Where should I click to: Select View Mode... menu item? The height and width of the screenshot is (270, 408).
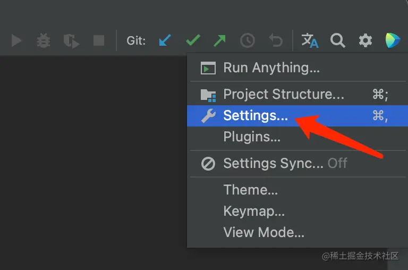coord(297,232)
